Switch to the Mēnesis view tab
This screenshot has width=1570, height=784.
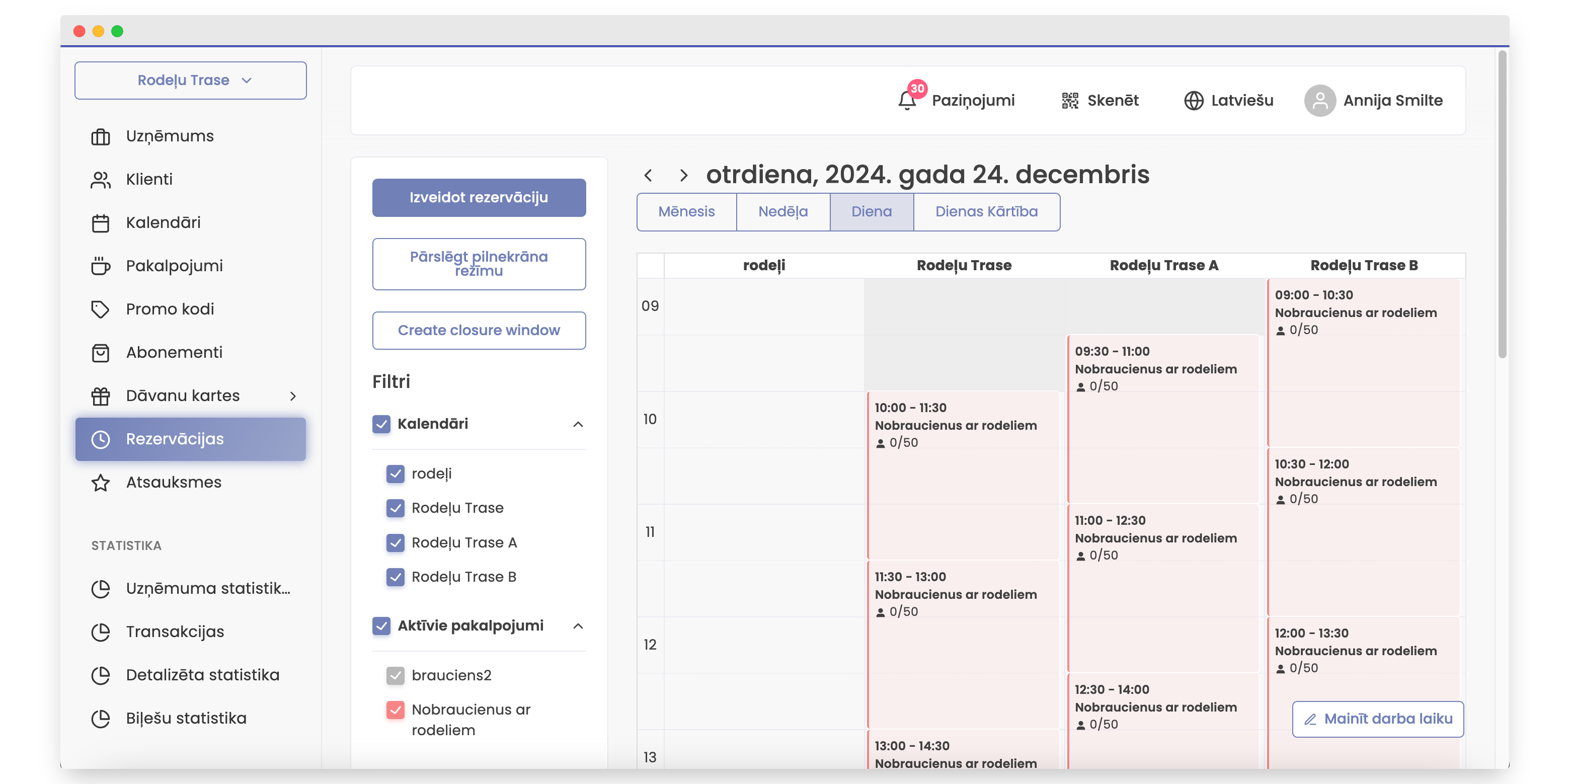point(686,211)
